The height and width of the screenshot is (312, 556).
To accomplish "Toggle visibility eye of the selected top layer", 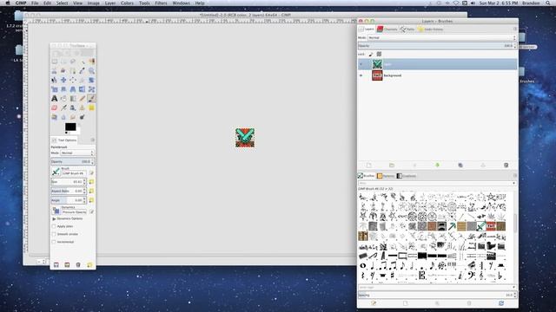I will tap(361, 64).
